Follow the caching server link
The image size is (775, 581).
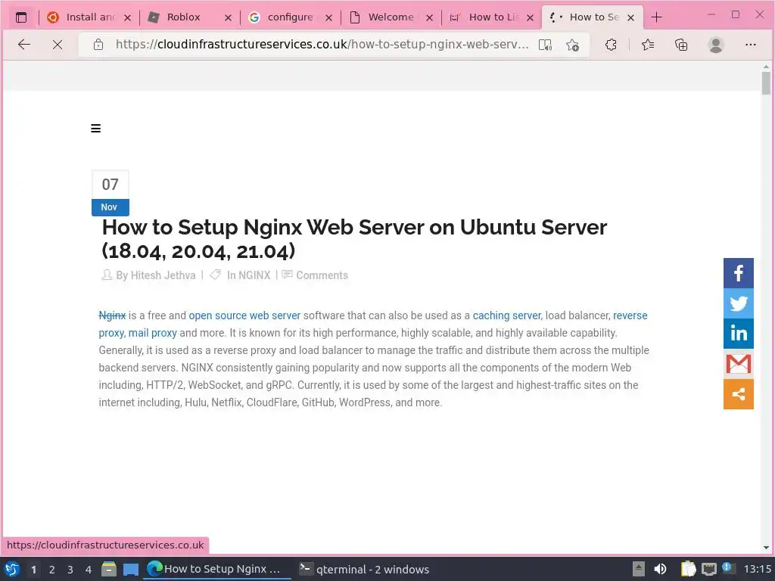tap(507, 315)
